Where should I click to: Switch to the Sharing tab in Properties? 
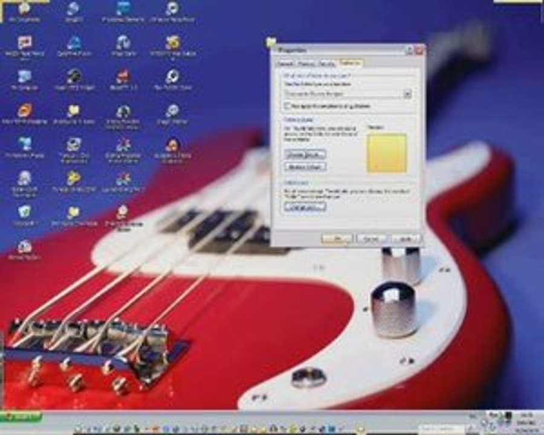click(306, 64)
